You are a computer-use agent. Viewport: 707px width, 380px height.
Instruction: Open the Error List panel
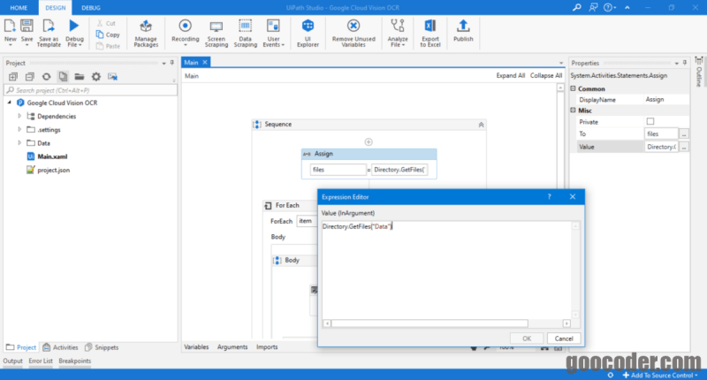pyautogui.click(x=41, y=361)
